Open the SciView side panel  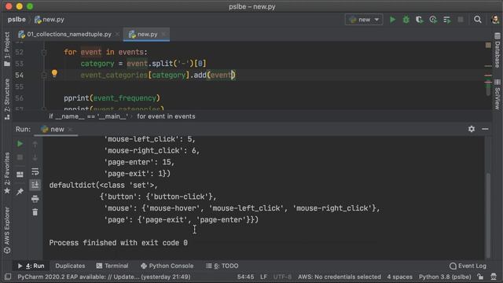coord(497,94)
